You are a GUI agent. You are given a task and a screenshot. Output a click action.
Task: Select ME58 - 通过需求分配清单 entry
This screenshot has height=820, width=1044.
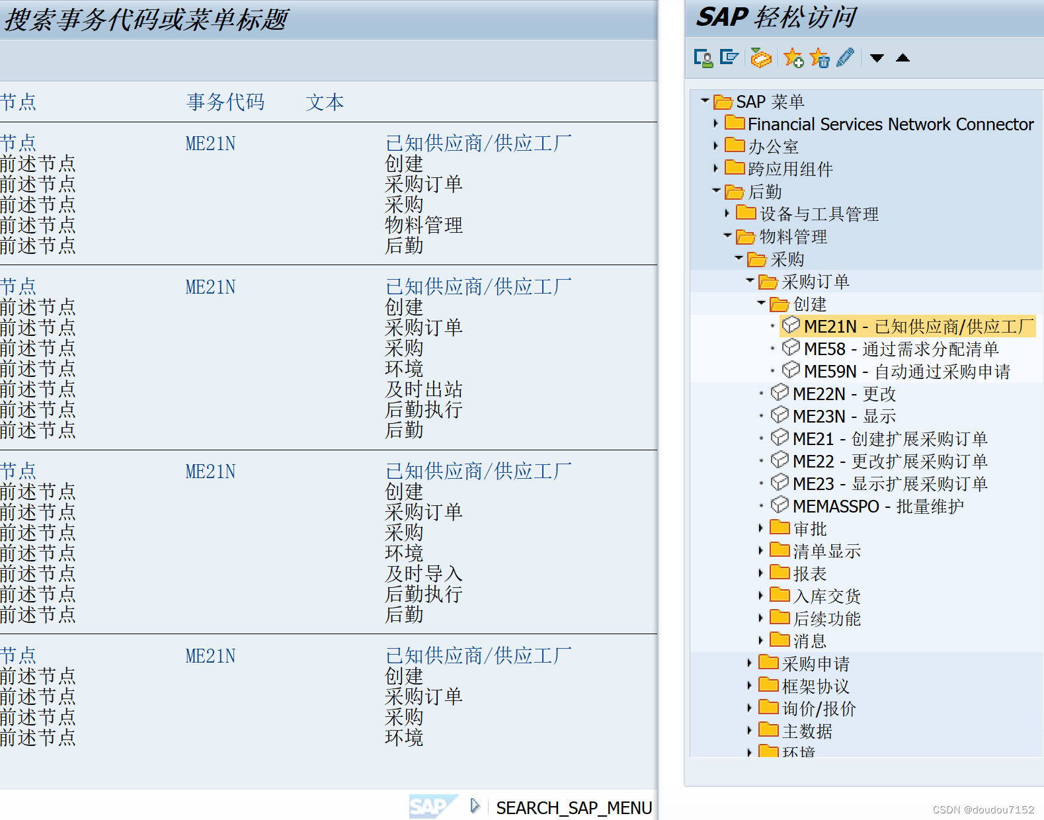click(x=901, y=348)
